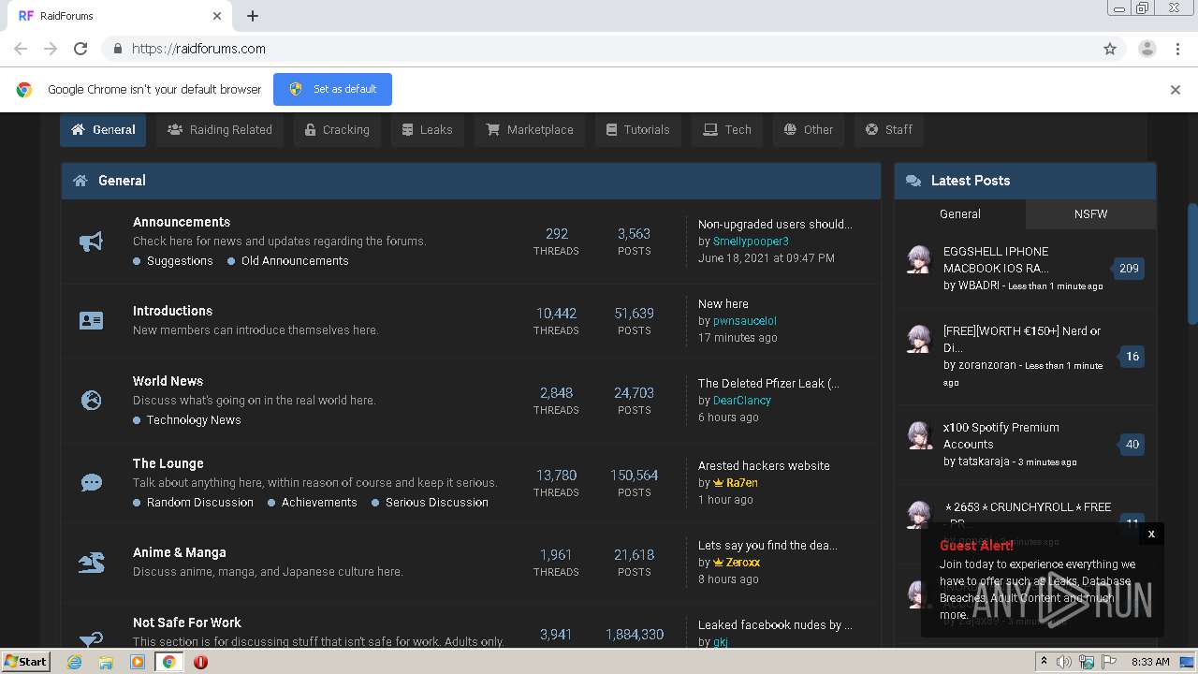Switch to the Marketplace tab

click(x=530, y=130)
